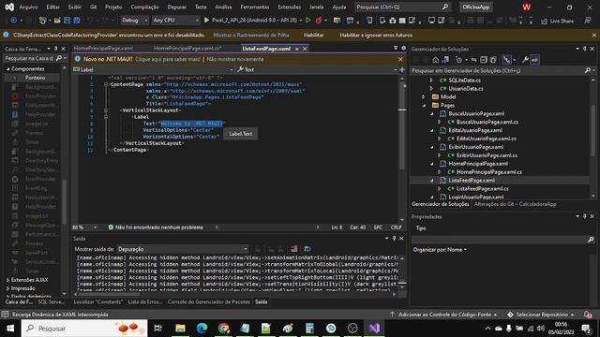The height and width of the screenshot is (337, 600).
Task: Expand the SQLiteData.cs node
Action: coord(431,81)
